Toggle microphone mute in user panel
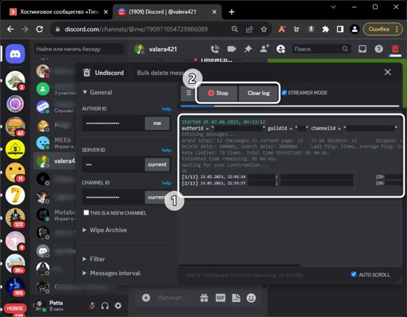The width and height of the screenshot is (407, 317). tap(92, 306)
